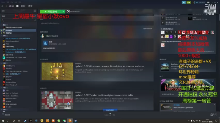Click the Back 4 Blood Beta icon
Viewport: 220px width, 123px height.
(4, 96)
